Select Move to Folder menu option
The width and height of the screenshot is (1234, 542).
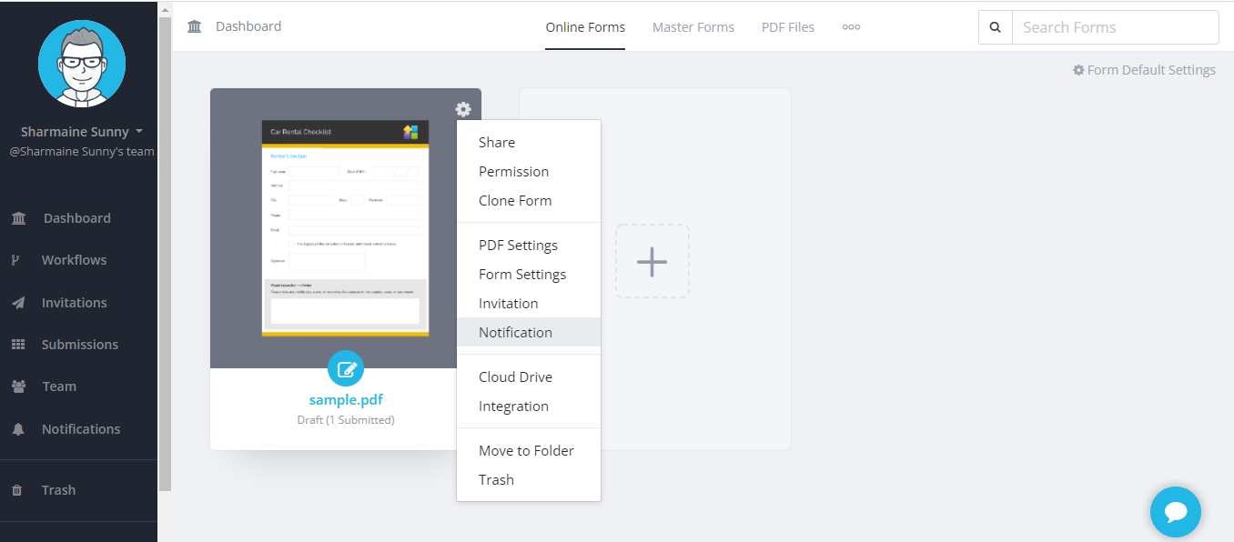(x=526, y=450)
